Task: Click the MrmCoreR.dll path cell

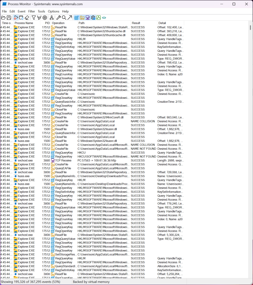Action: tap(101, 117)
